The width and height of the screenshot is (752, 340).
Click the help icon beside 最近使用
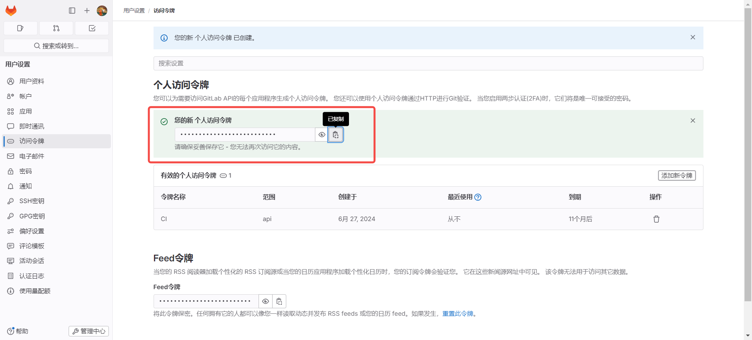pyautogui.click(x=478, y=197)
